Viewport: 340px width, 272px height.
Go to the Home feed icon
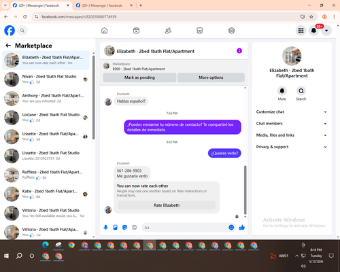pyautogui.click(x=104, y=31)
